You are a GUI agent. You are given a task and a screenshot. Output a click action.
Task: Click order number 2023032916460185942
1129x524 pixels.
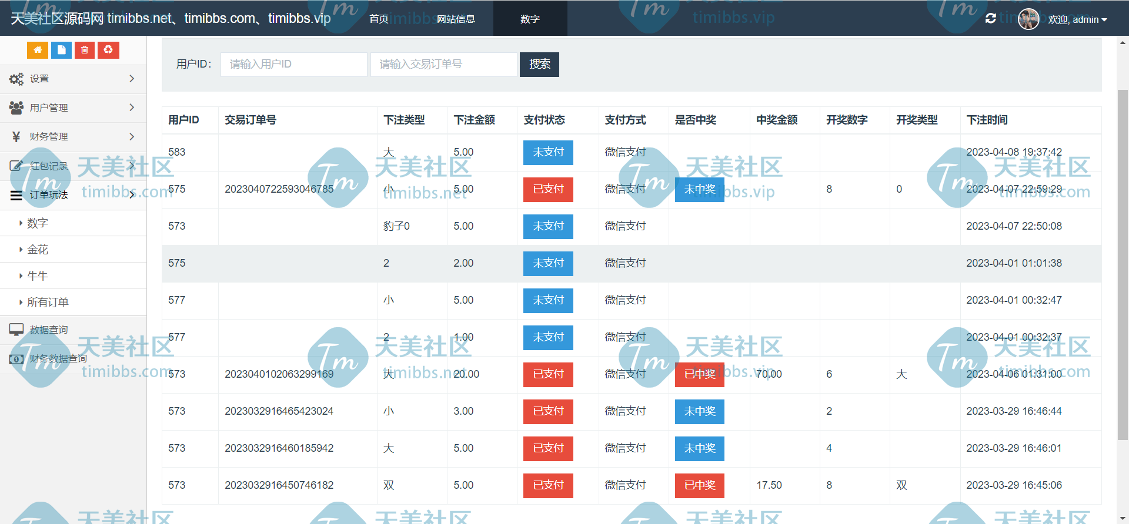pos(279,448)
